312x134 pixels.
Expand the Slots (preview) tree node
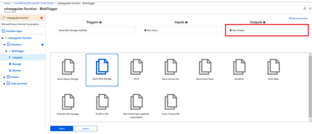tap(4, 84)
